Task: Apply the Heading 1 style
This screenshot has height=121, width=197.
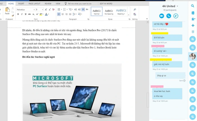Action: [121, 12]
